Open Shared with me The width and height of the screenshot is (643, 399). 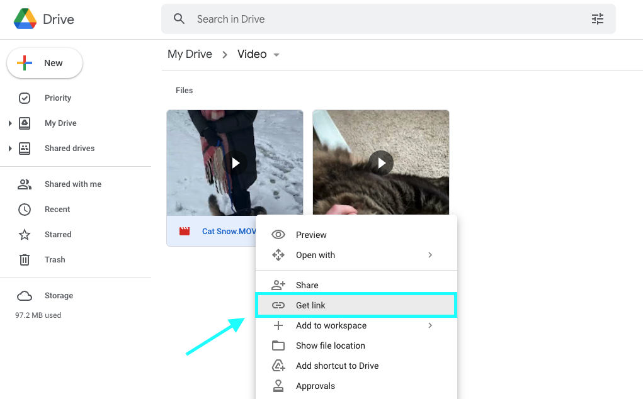pyautogui.click(x=72, y=184)
